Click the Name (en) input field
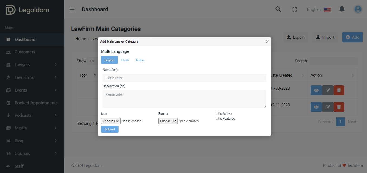Viewport: 367px width, 173px height. pyautogui.click(x=184, y=78)
